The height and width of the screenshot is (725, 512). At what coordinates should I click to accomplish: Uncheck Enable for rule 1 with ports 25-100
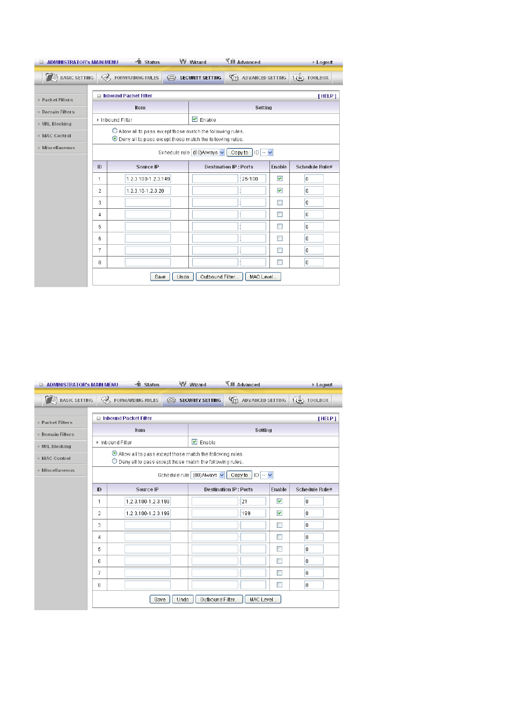280,178
